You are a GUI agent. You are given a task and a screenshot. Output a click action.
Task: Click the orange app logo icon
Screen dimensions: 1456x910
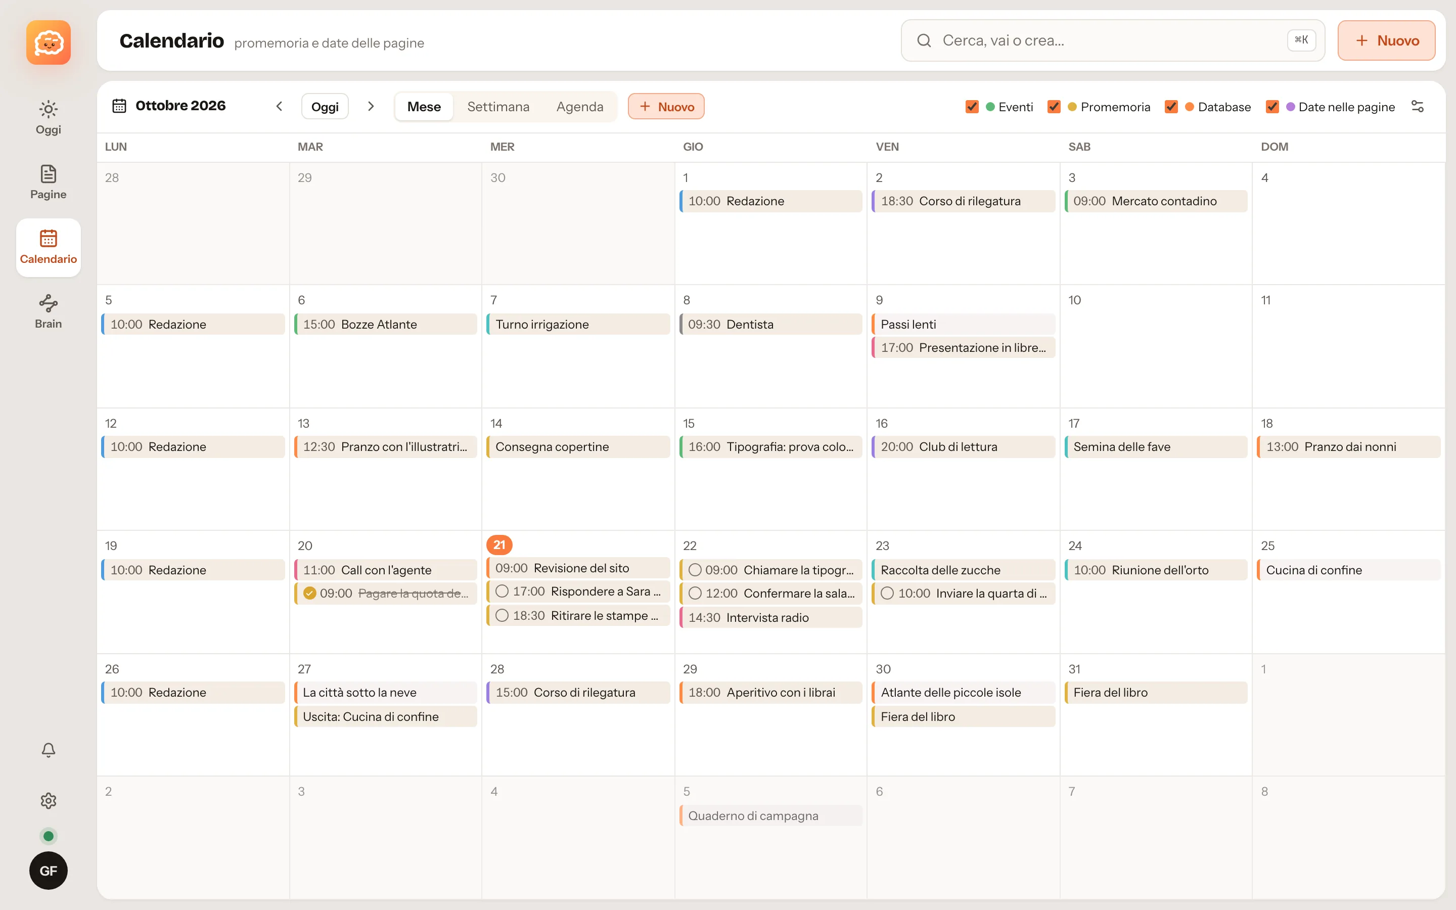click(48, 42)
